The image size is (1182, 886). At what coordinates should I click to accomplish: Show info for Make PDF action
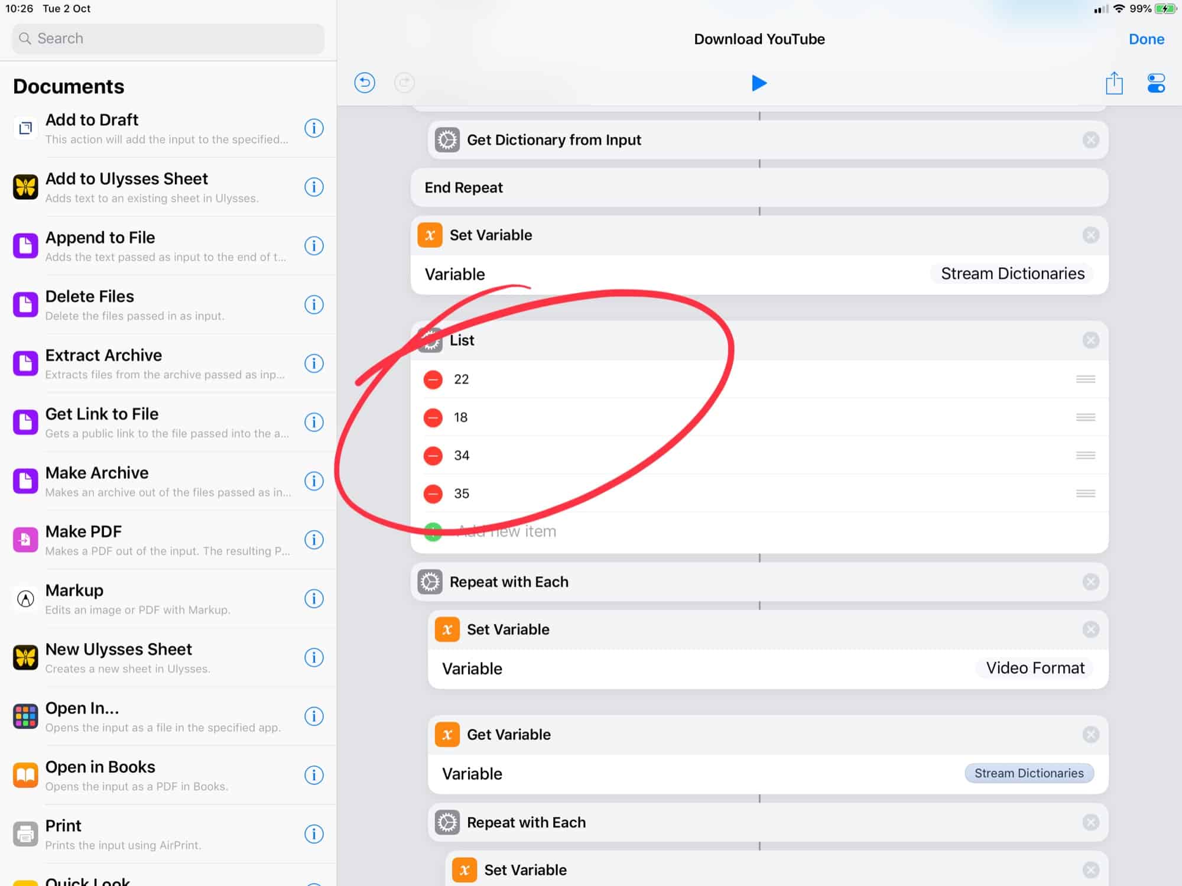(314, 540)
